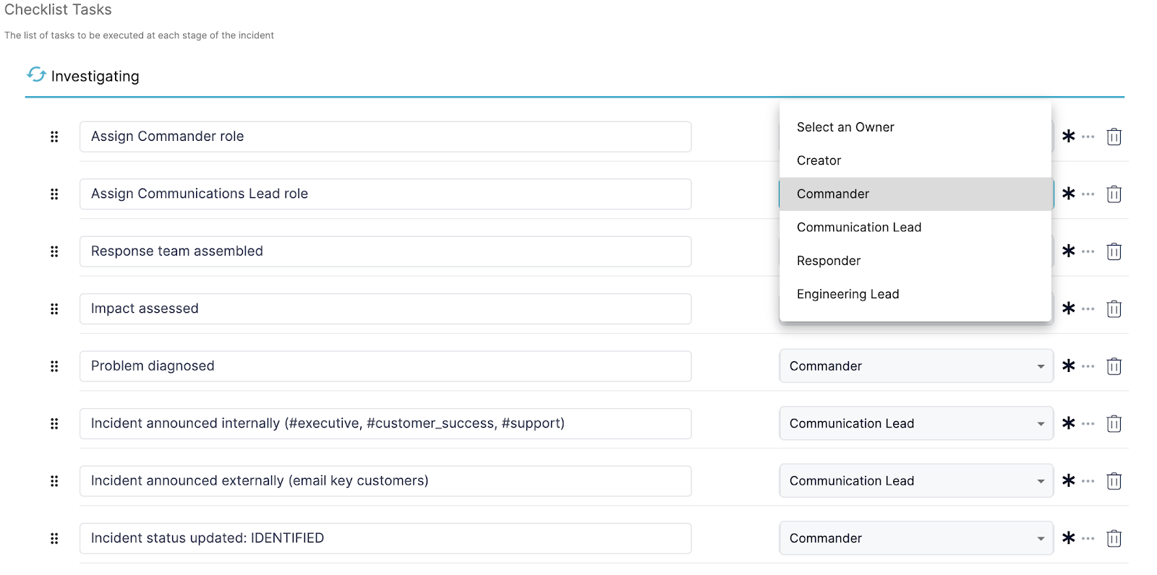The width and height of the screenshot is (1157, 575).
Task: Pick Creator from the owner menu
Action: point(819,160)
